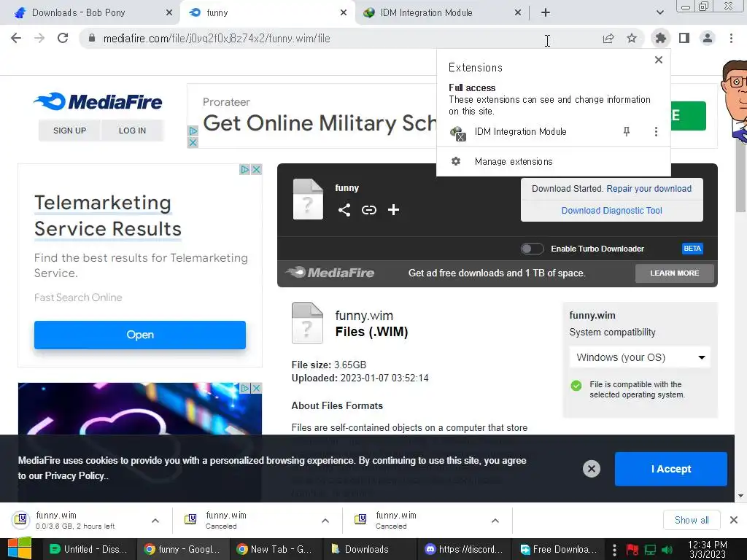Open Windows Start button
The width and height of the screenshot is (747, 560).
(x=20, y=548)
